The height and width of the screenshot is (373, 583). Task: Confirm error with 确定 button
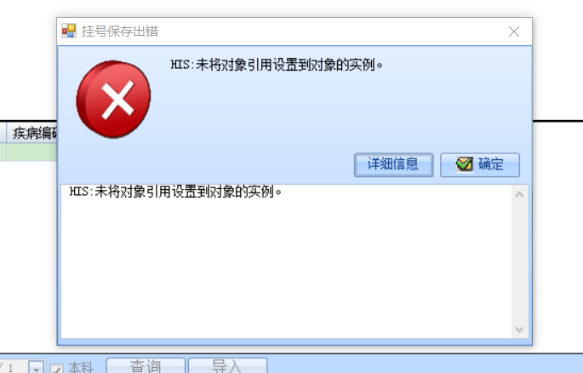pyautogui.click(x=480, y=164)
